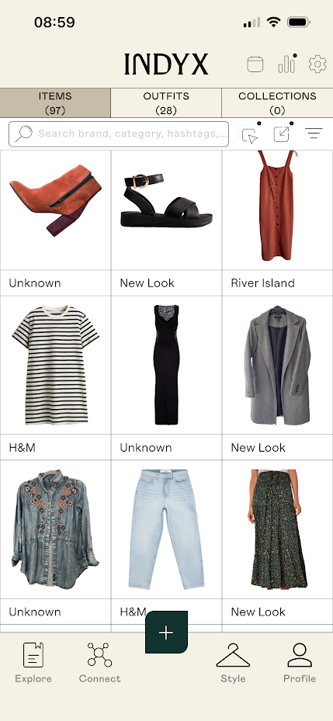
Task: Open the Connect network icon
Action: 99,663
